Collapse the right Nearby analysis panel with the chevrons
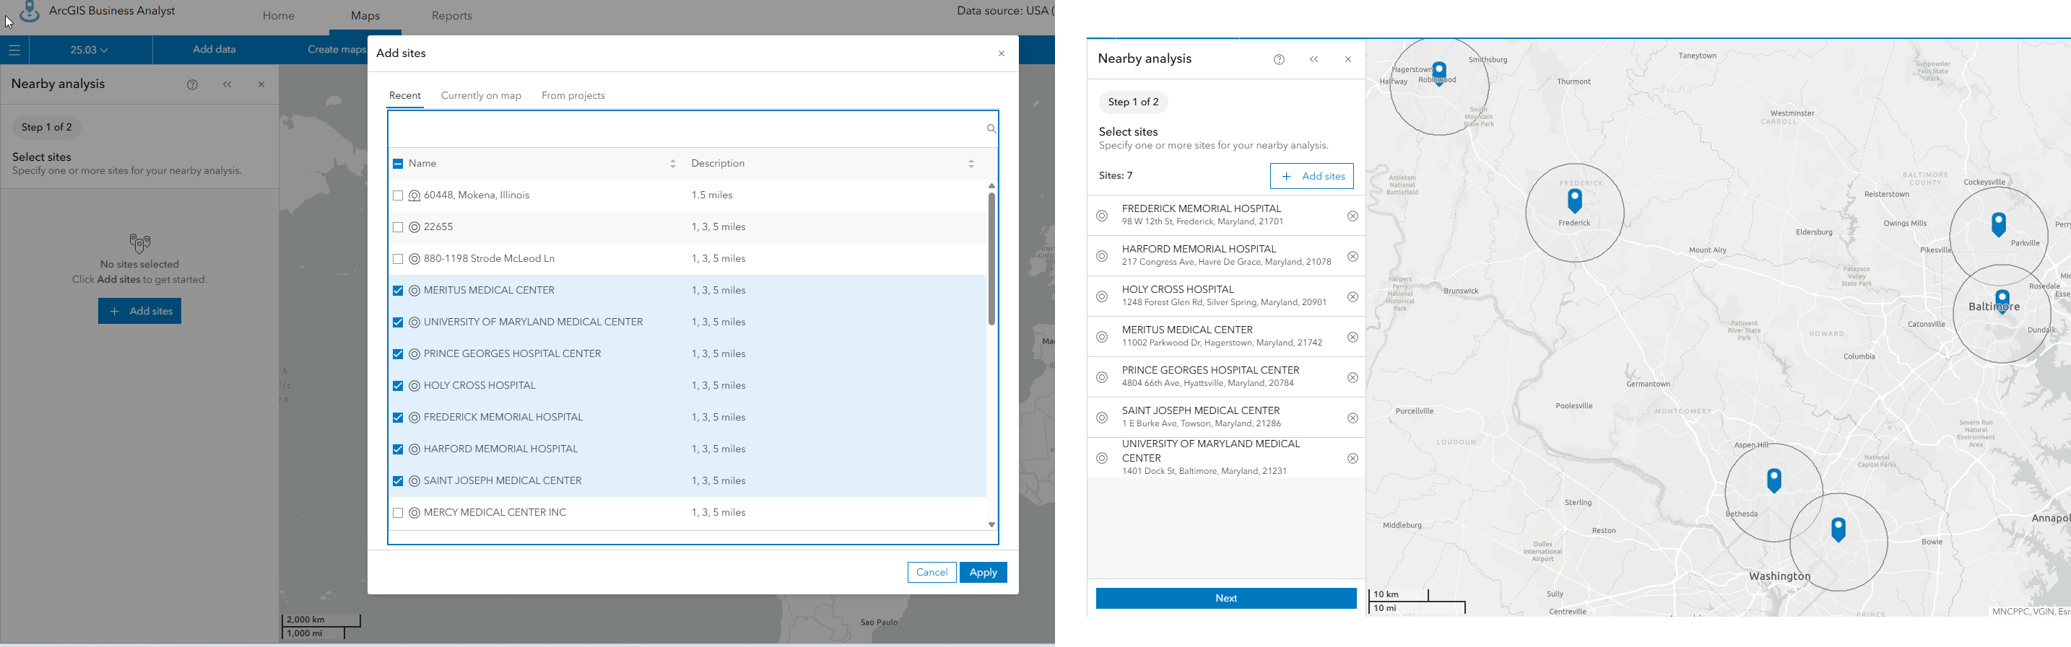This screenshot has width=2071, height=647. tap(1314, 59)
